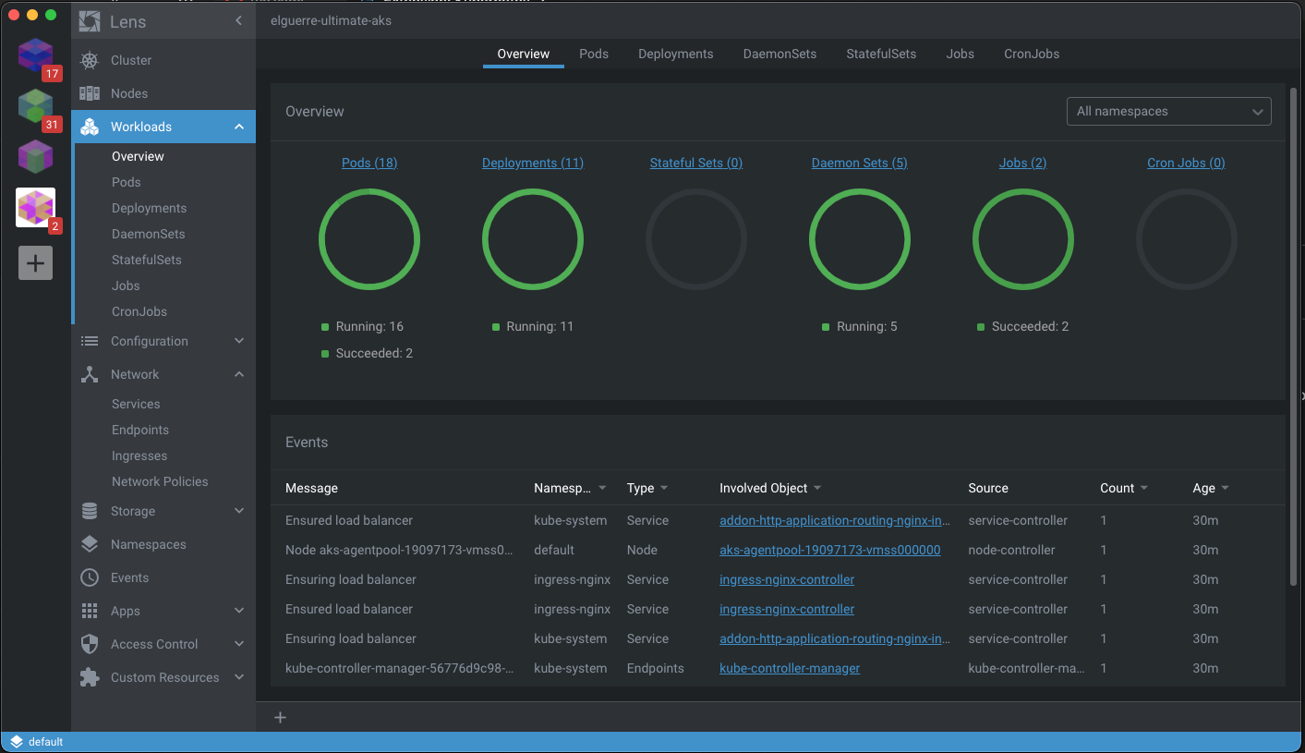Expand the Access Control section

[239, 644]
